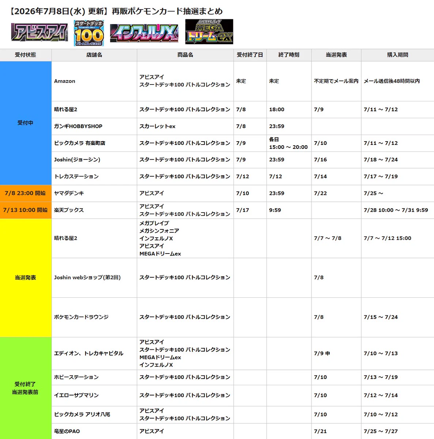Click the MEGAドリームex logo banner

click(x=209, y=32)
